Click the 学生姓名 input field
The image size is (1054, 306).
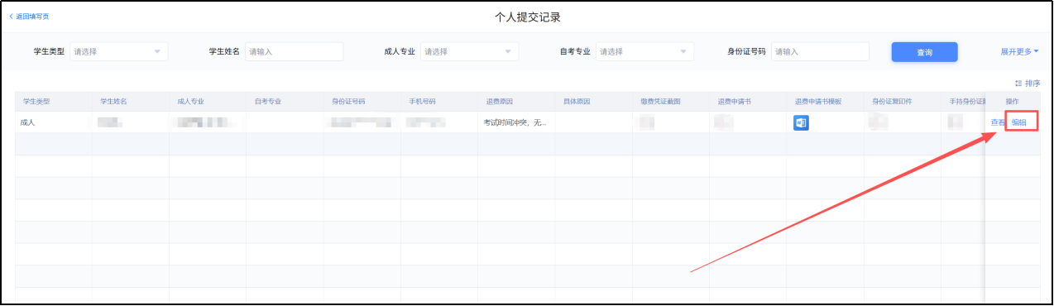(294, 51)
